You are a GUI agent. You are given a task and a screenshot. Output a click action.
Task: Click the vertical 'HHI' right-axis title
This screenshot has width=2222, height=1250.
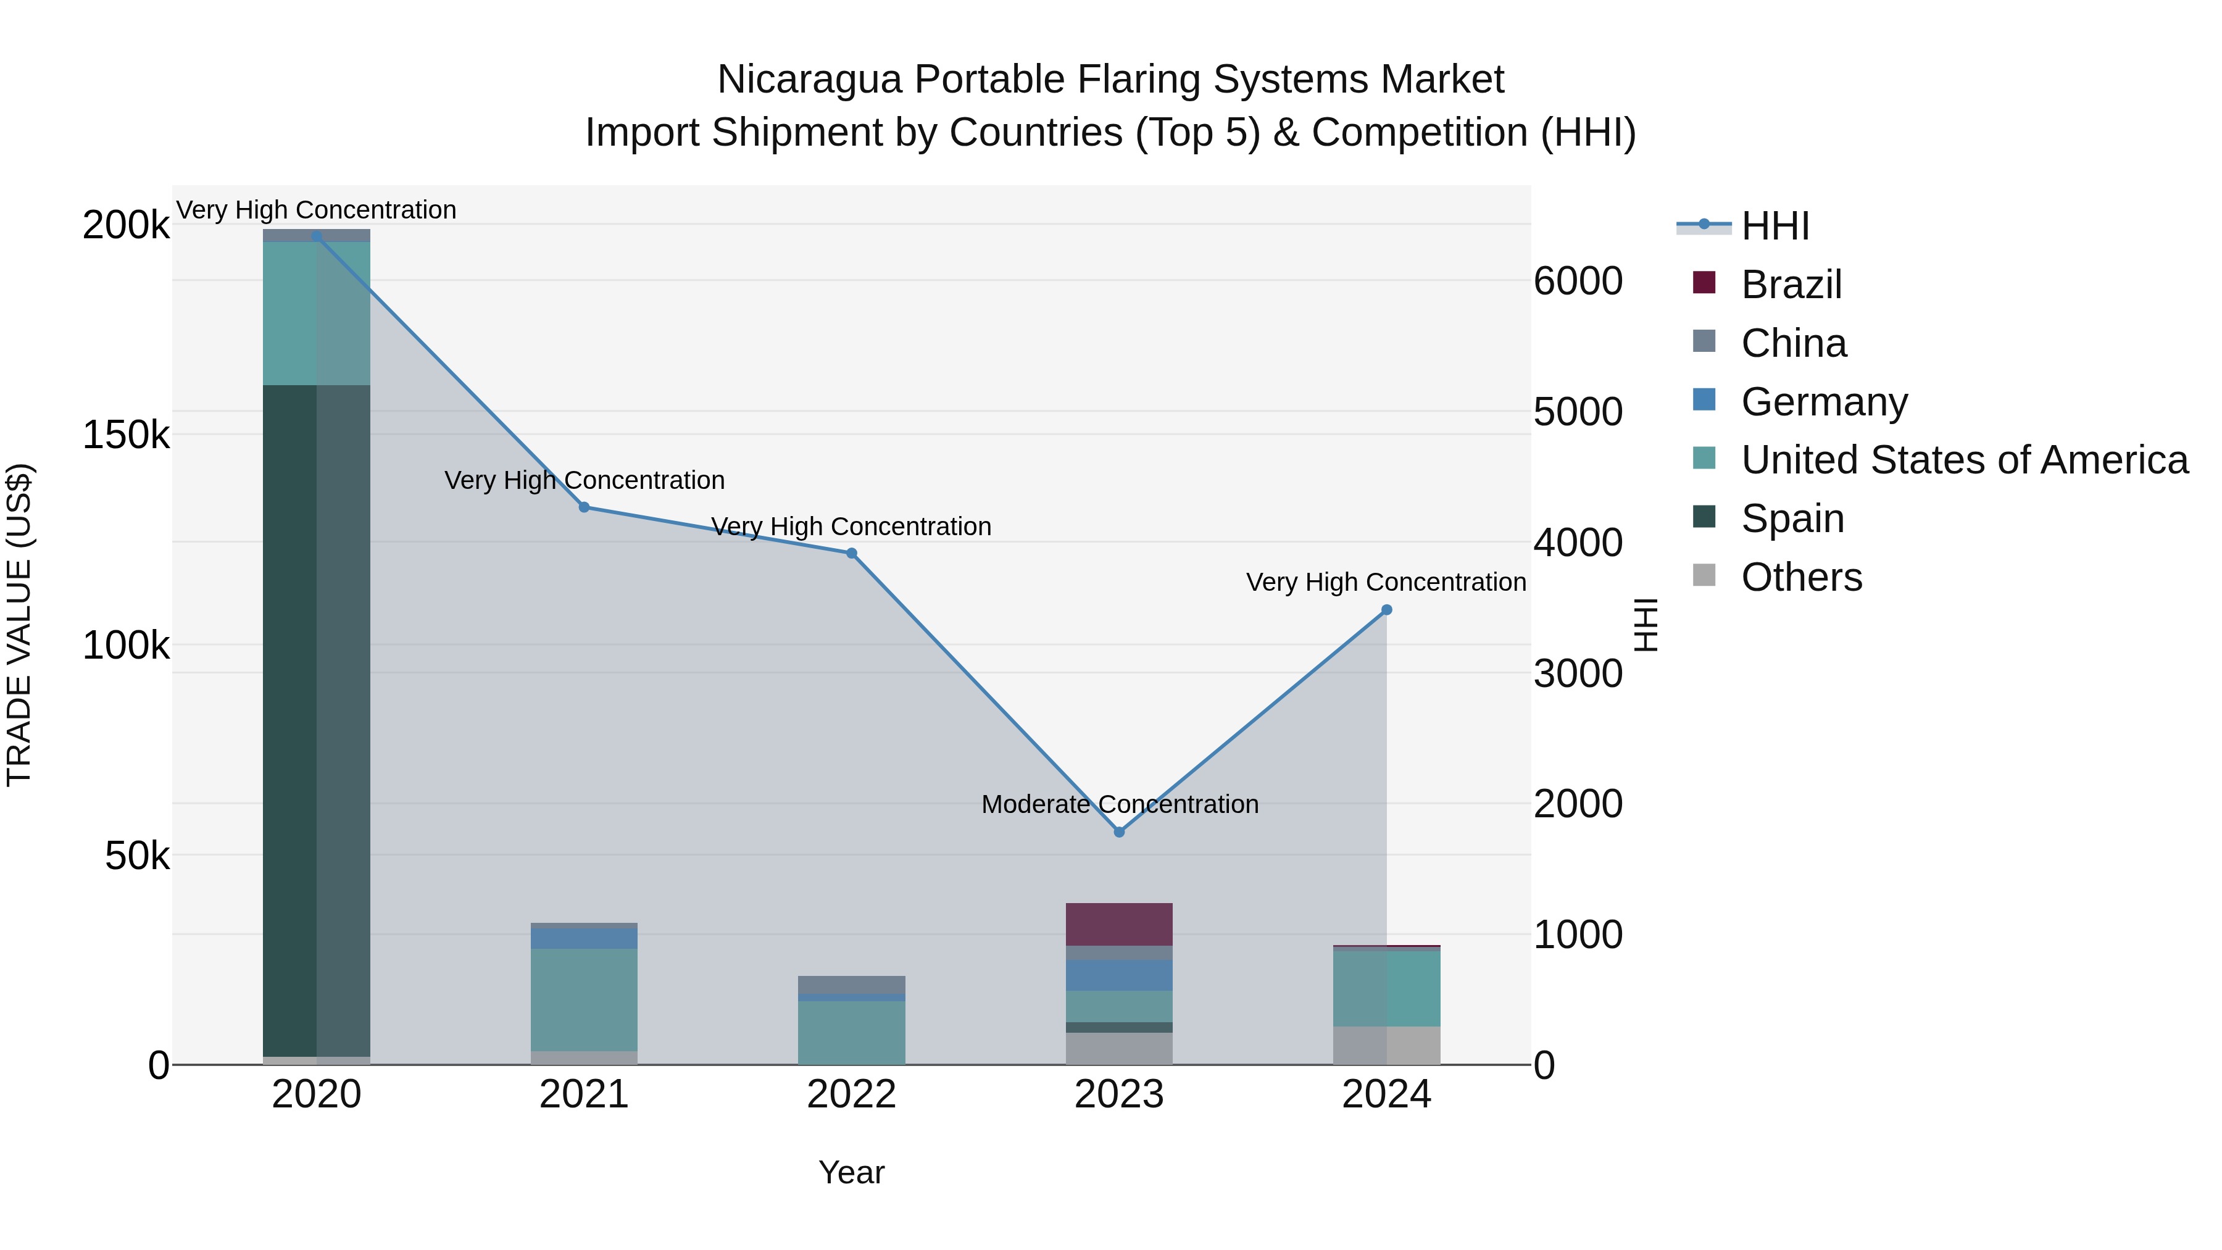[1646, 625]
